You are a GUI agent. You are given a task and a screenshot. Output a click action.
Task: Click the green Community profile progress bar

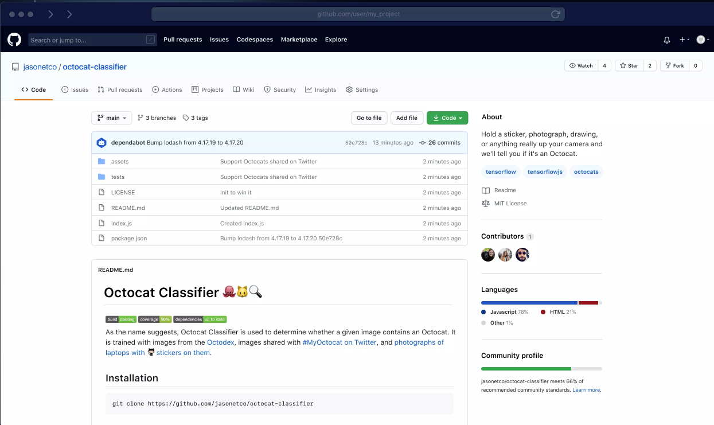(x=526, y=369)
